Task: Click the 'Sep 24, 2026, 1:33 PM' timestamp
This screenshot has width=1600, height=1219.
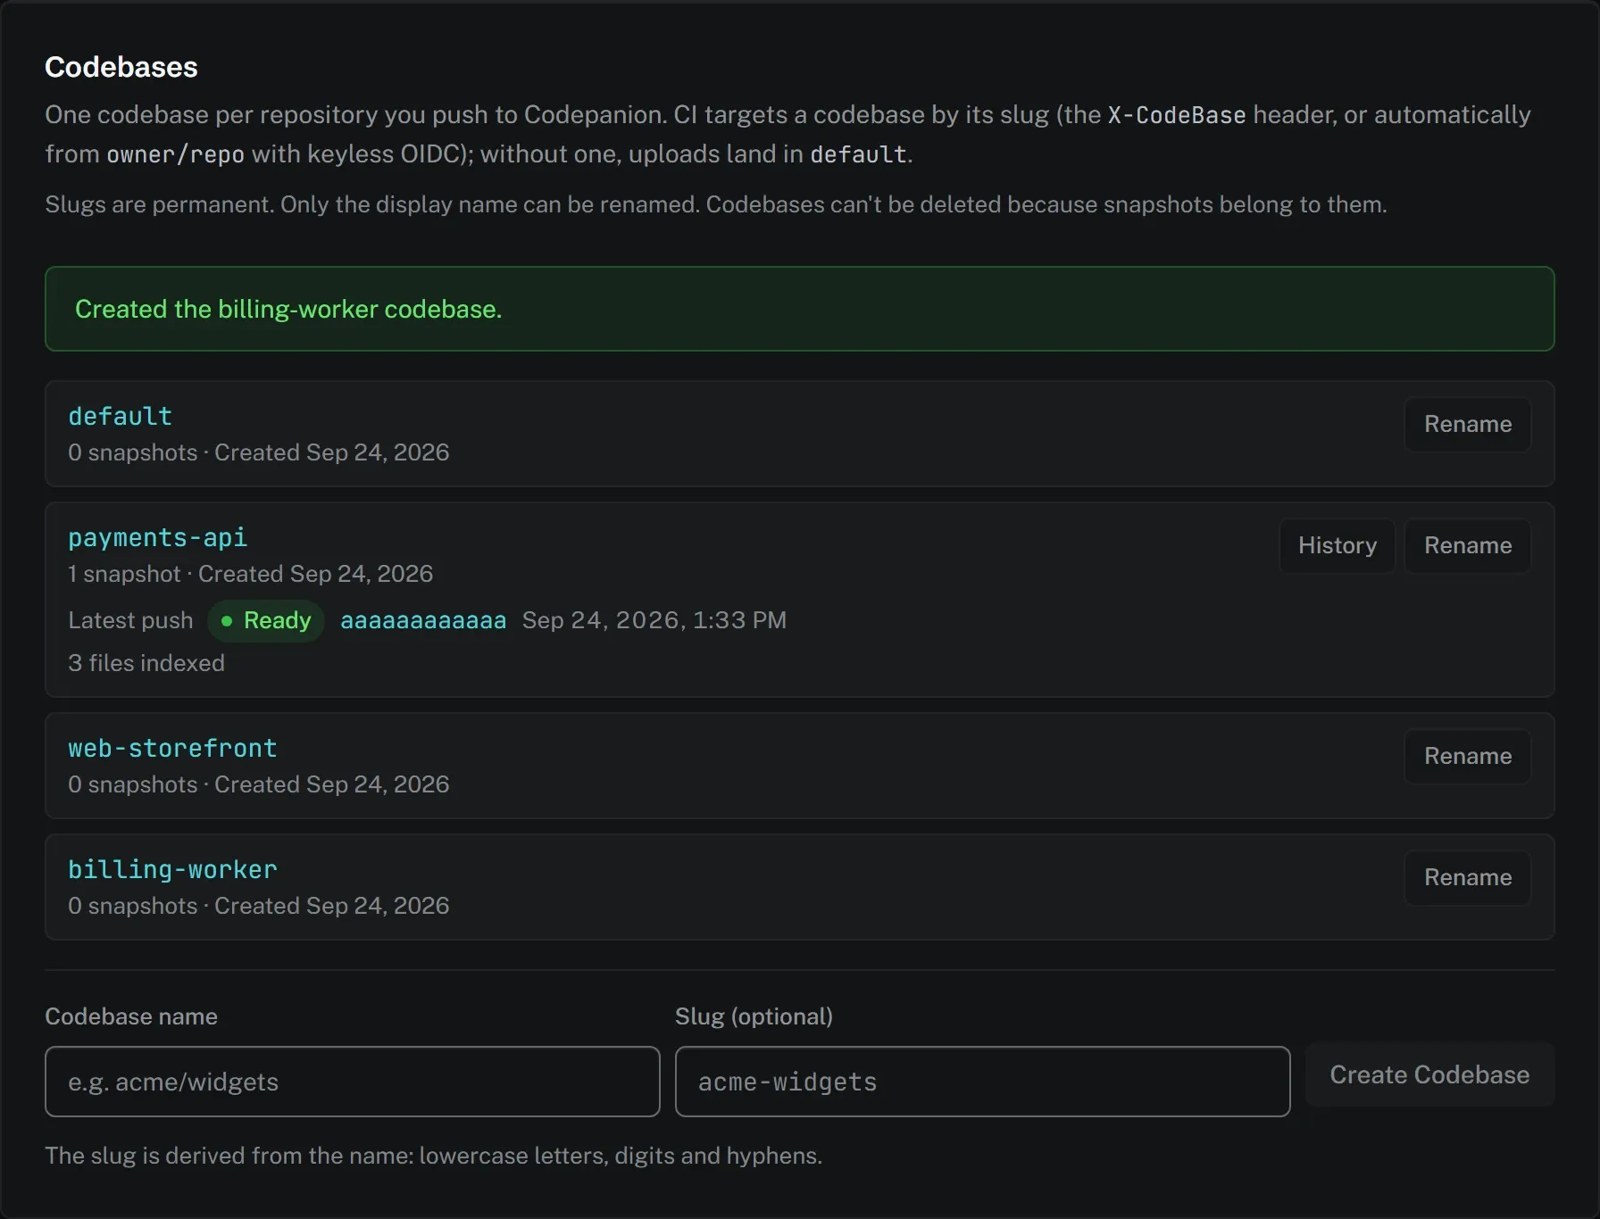Action: (654, 620)
